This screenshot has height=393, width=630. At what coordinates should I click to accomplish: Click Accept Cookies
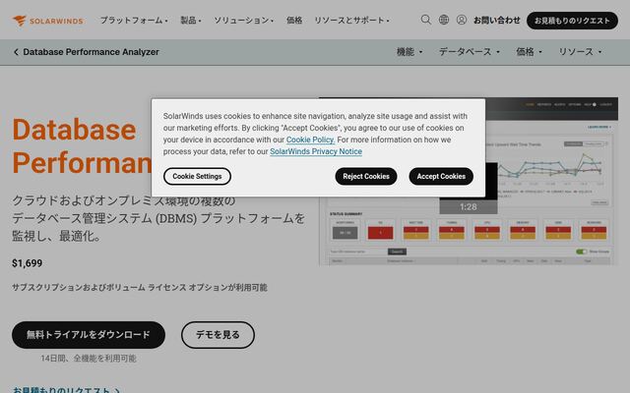pos(441,177)
